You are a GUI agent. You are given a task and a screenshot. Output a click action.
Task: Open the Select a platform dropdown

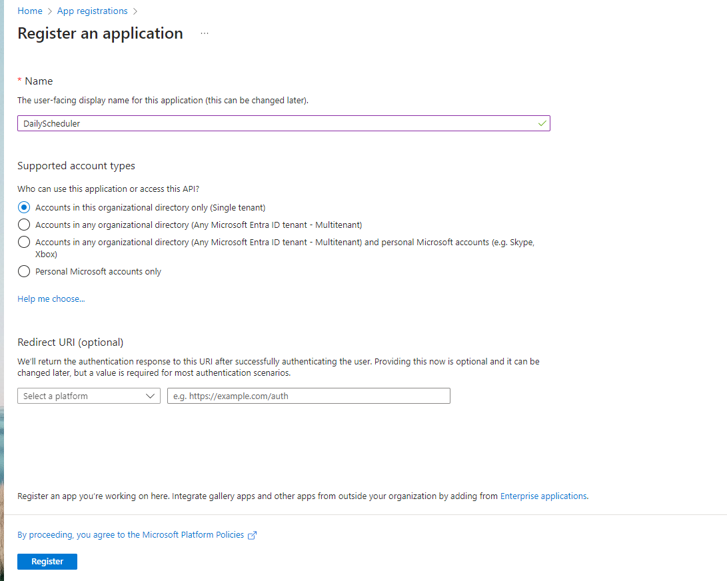89,396
